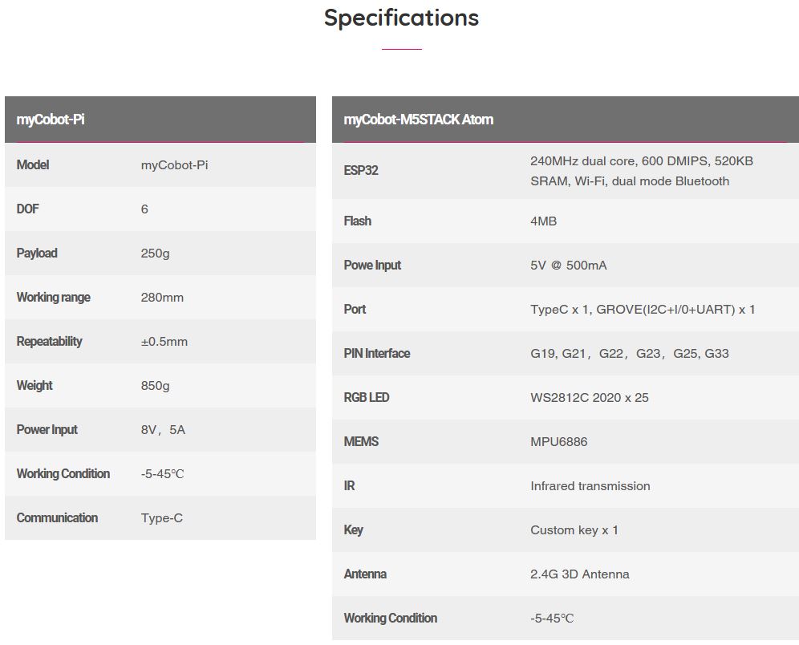799x645 pixels.
Task: Click the DOF row label
Action: click(x=27, y=209)
